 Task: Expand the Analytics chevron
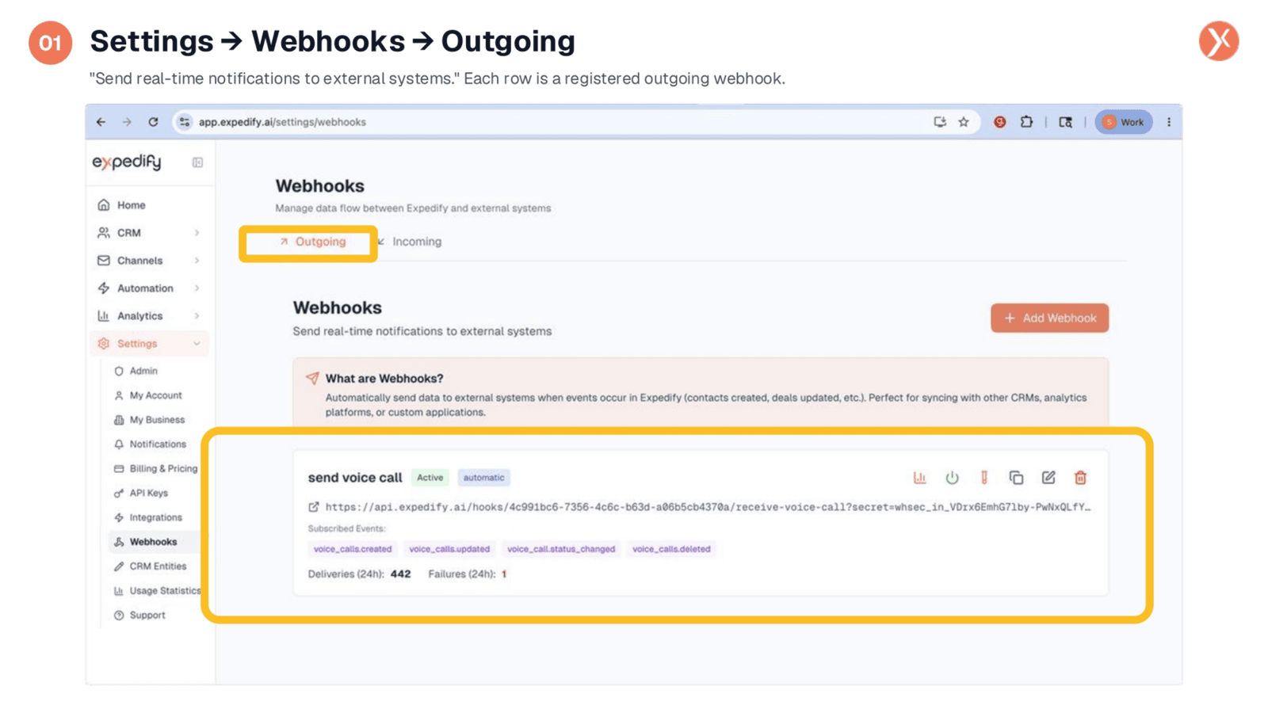(197, 316)
